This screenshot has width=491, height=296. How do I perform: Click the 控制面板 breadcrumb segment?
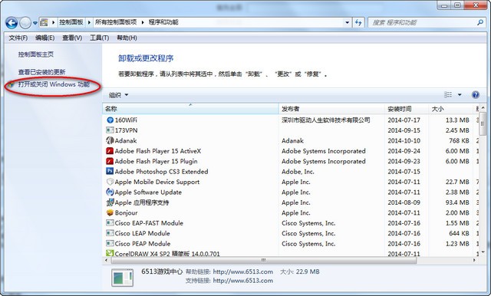pyautogui.click(x=71, y=22)
